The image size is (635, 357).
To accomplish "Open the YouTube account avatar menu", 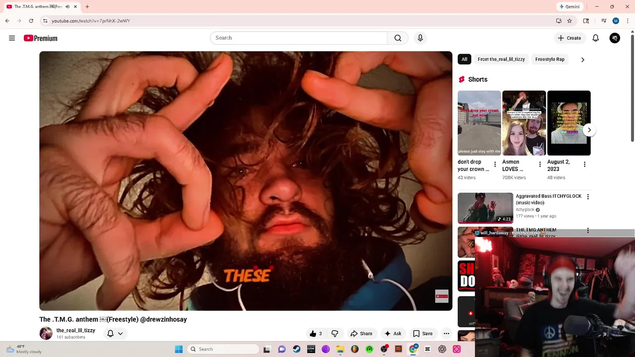I will [615, 38].
